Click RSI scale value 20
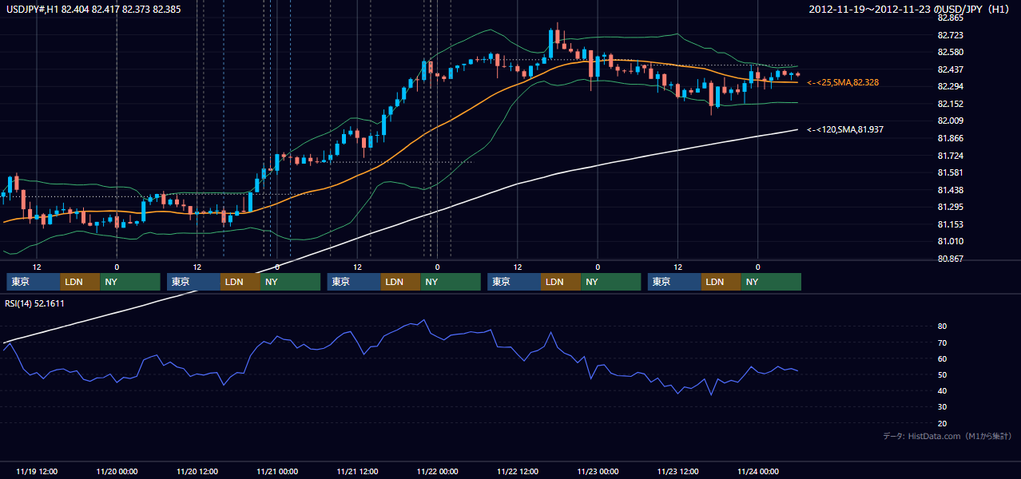This screenshot has height=479, width=1021. coord(943,423)
